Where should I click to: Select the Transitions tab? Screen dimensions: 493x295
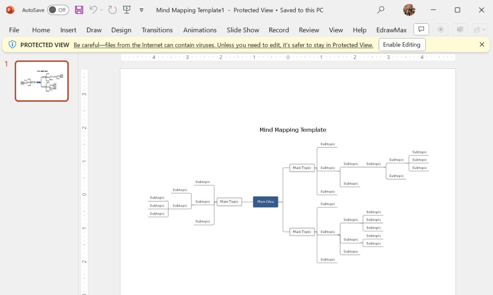(157, 30)
